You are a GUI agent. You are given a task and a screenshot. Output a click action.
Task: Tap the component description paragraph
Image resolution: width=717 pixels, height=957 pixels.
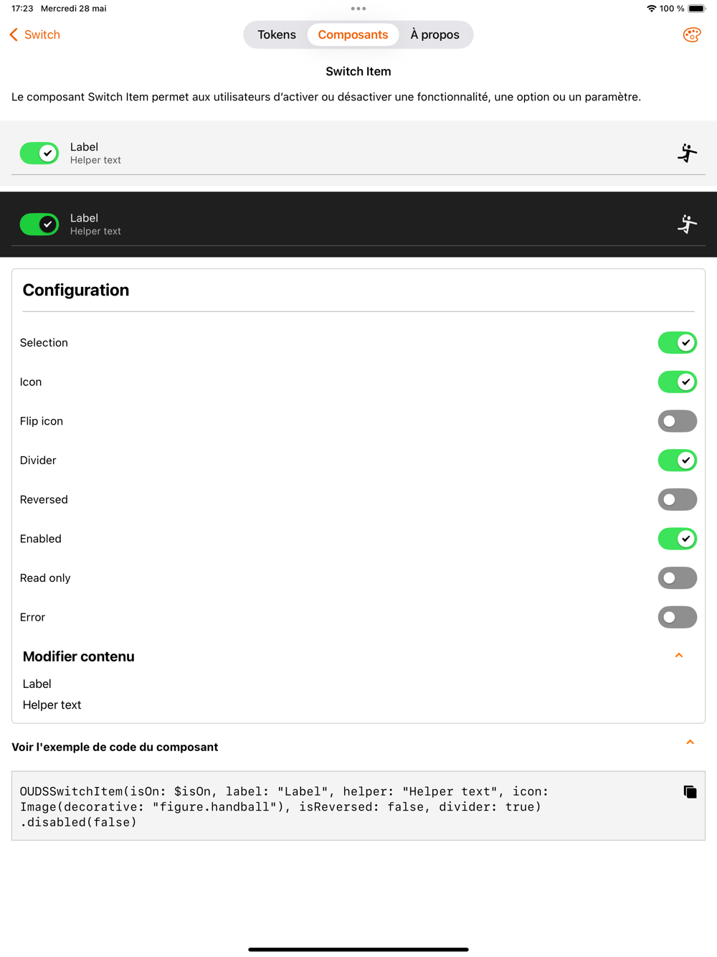pyautogui.click(x=326, y=97)
